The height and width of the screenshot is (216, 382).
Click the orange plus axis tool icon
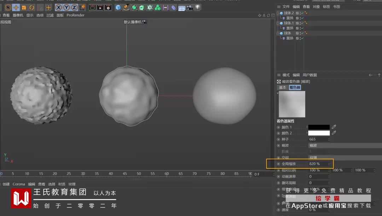point(48,7)
